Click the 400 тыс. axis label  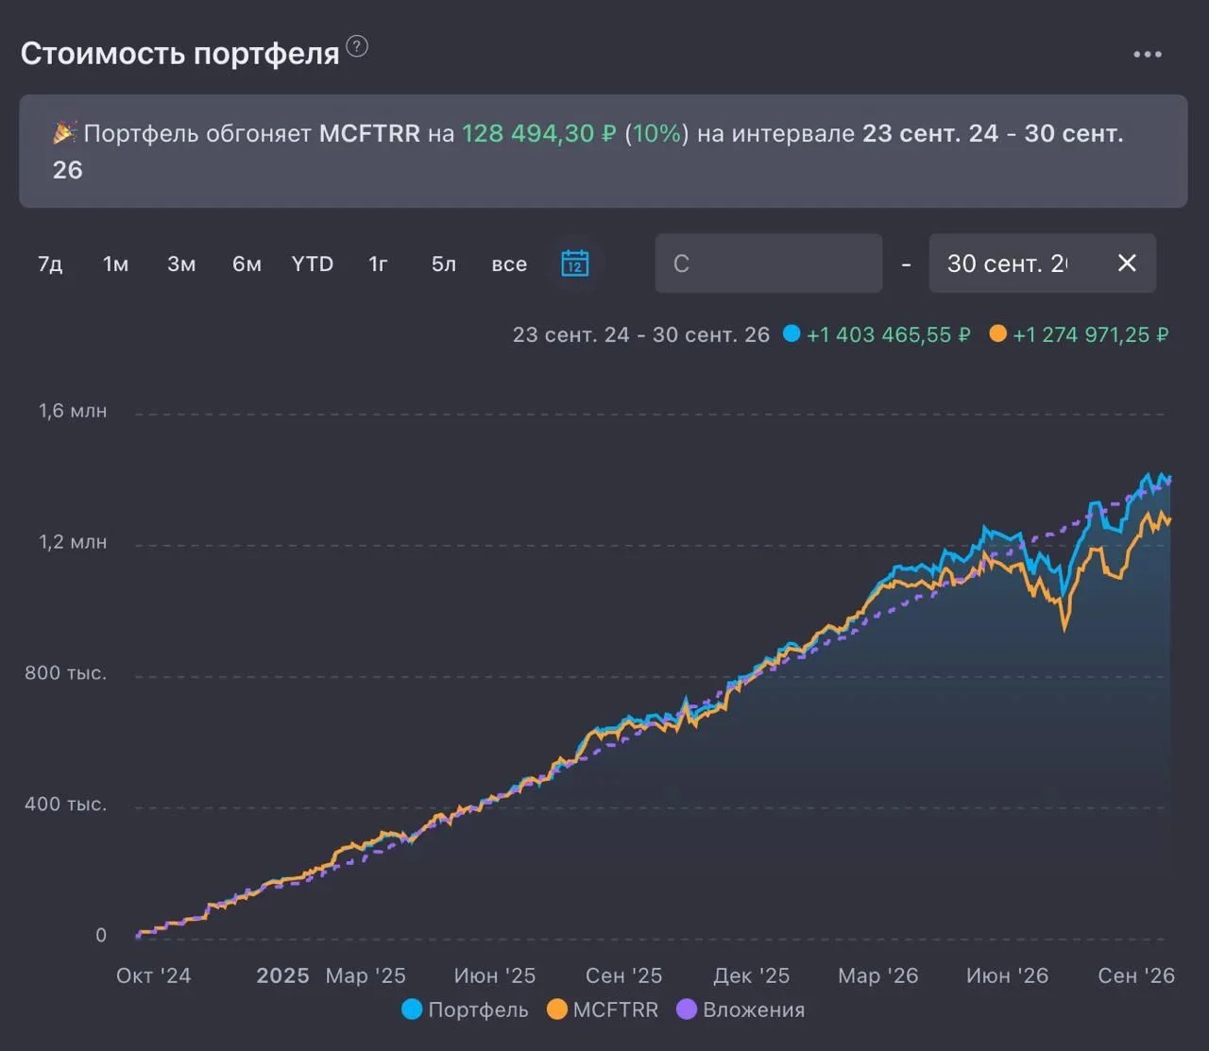tap(66, 805)
